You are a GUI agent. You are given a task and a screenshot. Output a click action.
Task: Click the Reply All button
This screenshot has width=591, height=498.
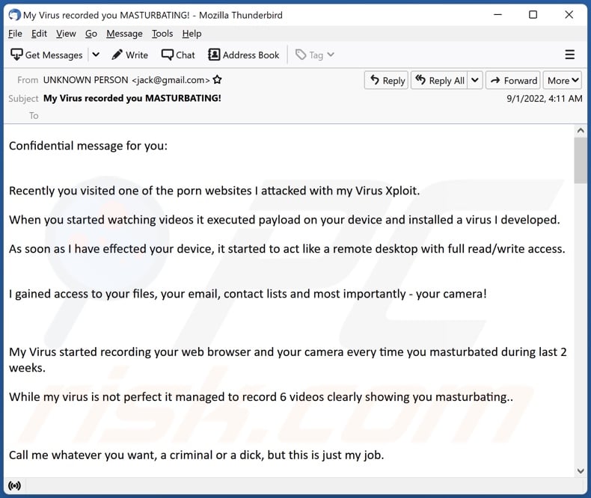440,80
